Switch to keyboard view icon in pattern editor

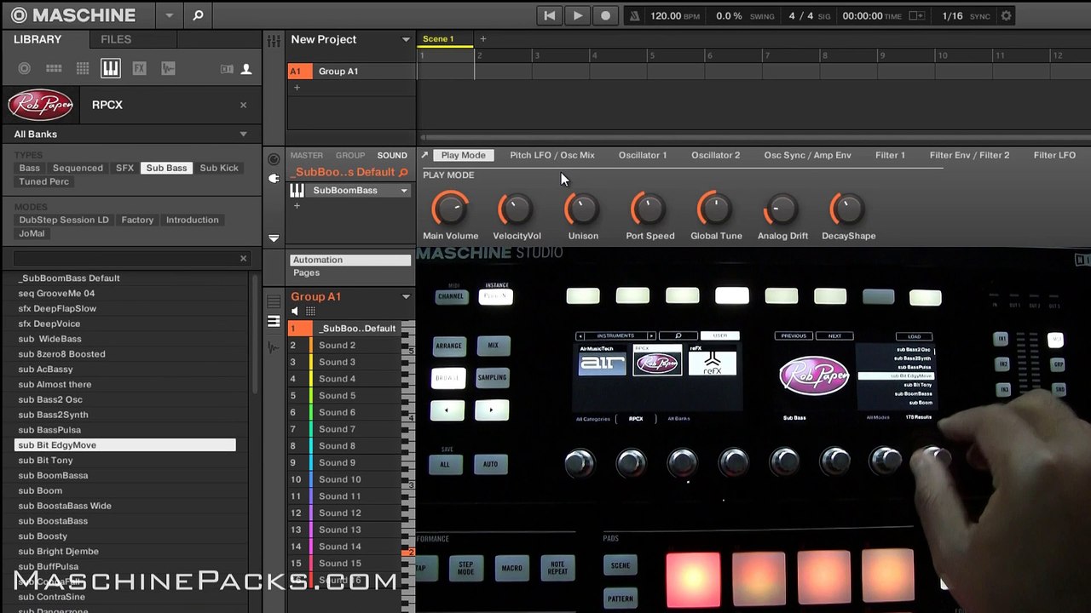(274, 321)
